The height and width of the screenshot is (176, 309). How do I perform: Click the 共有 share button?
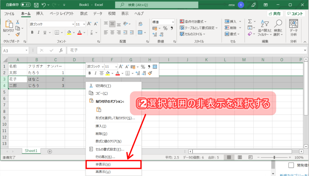[274, 14]
